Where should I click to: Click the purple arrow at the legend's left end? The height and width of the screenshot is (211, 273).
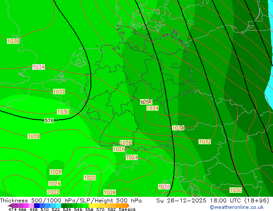(10, 205)
